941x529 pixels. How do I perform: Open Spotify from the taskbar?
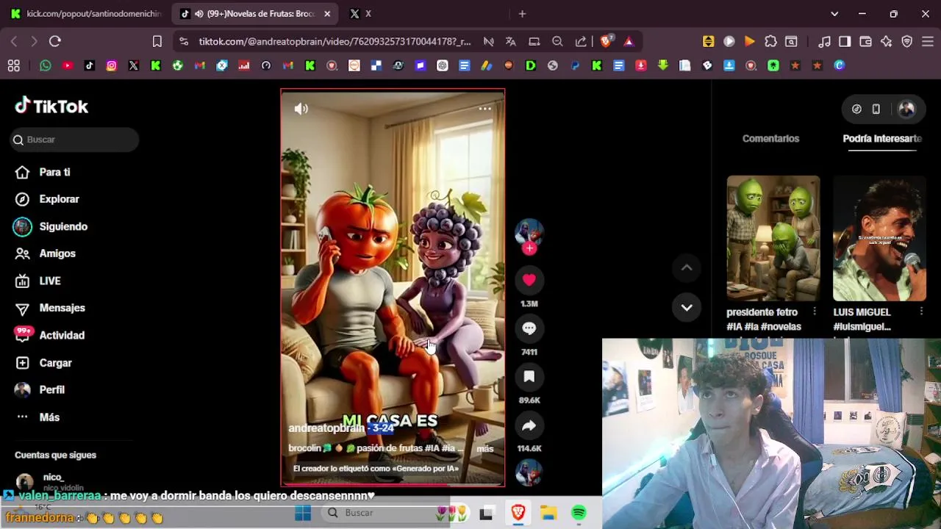pos(579,513)
